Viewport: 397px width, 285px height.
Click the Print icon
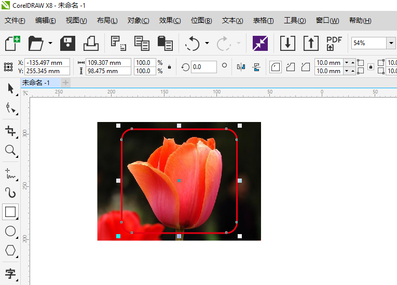click(91, 43)
